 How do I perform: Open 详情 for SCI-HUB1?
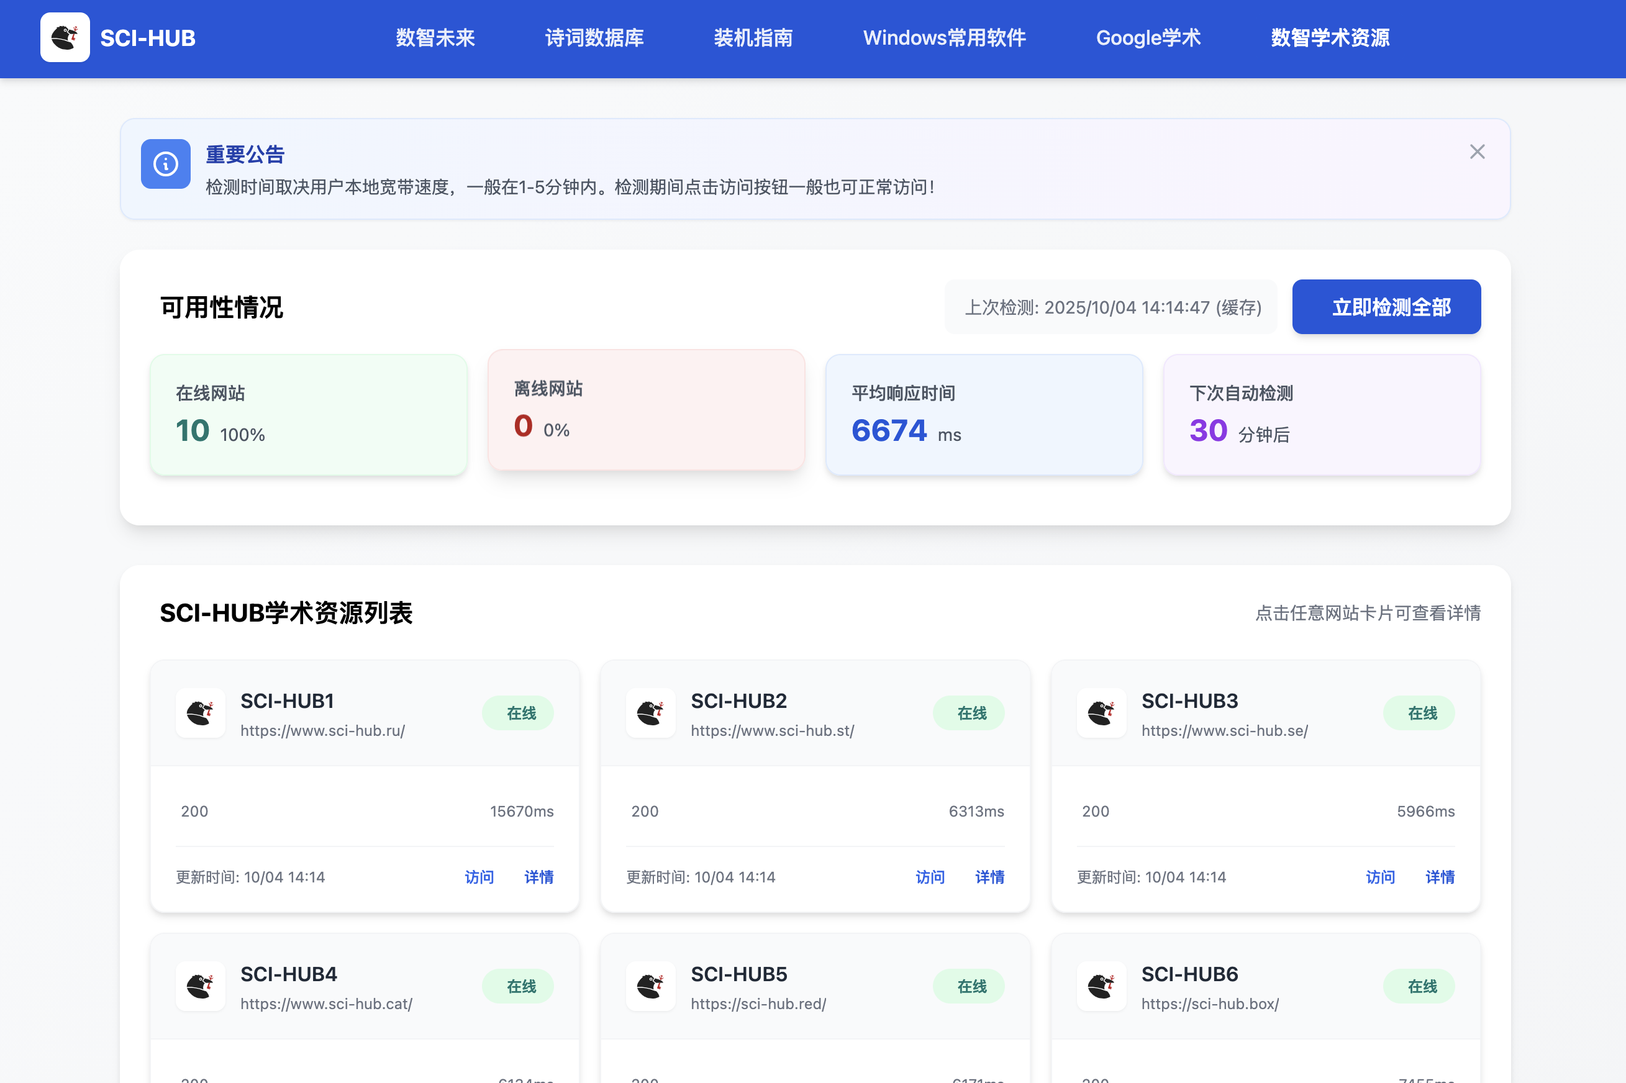pyautogui.click(x=538, y=876)
